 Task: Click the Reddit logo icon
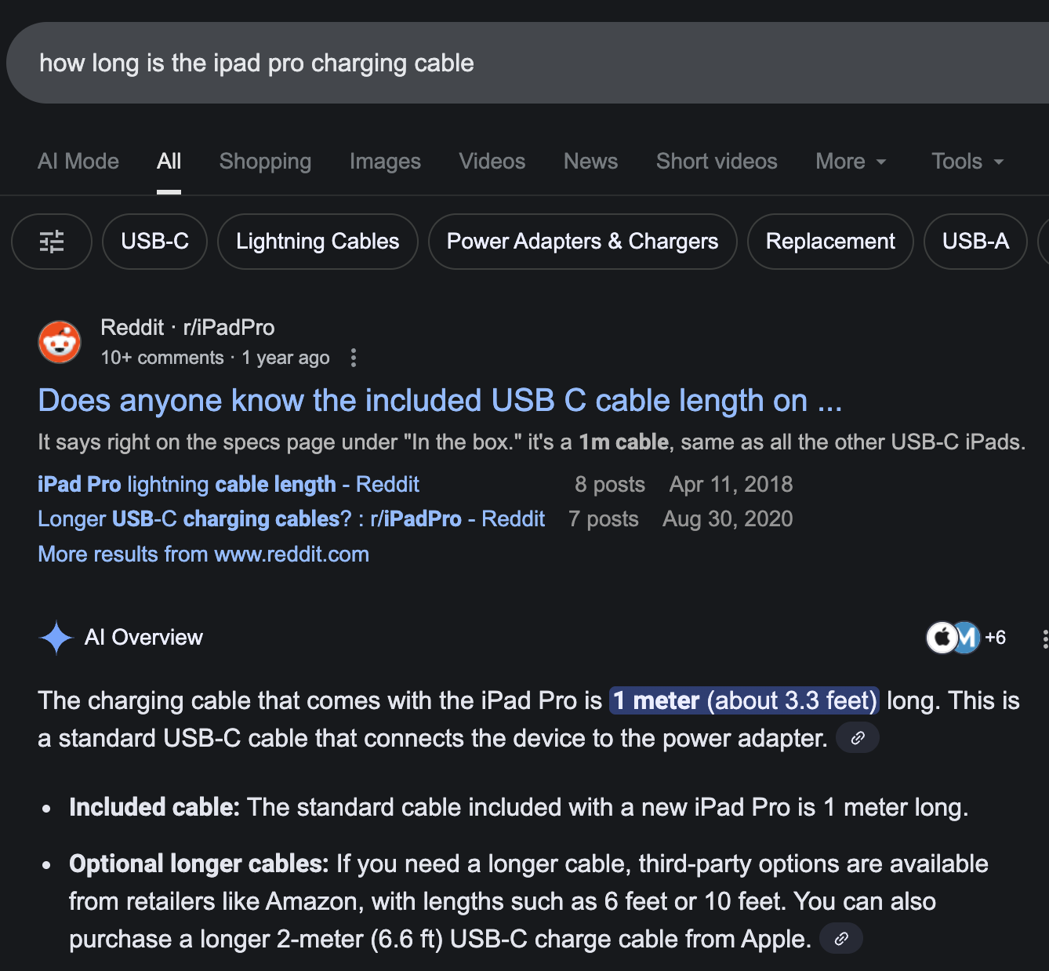[x=60, y=342]
